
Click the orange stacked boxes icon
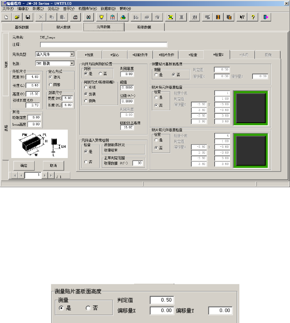[229, 17]
